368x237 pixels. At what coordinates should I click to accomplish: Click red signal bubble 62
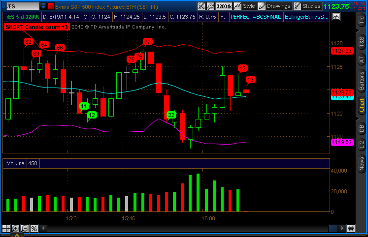(28, 42)
